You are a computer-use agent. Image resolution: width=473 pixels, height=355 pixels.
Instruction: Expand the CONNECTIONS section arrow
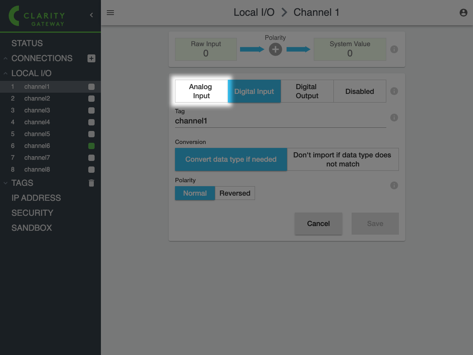(6, 58)
